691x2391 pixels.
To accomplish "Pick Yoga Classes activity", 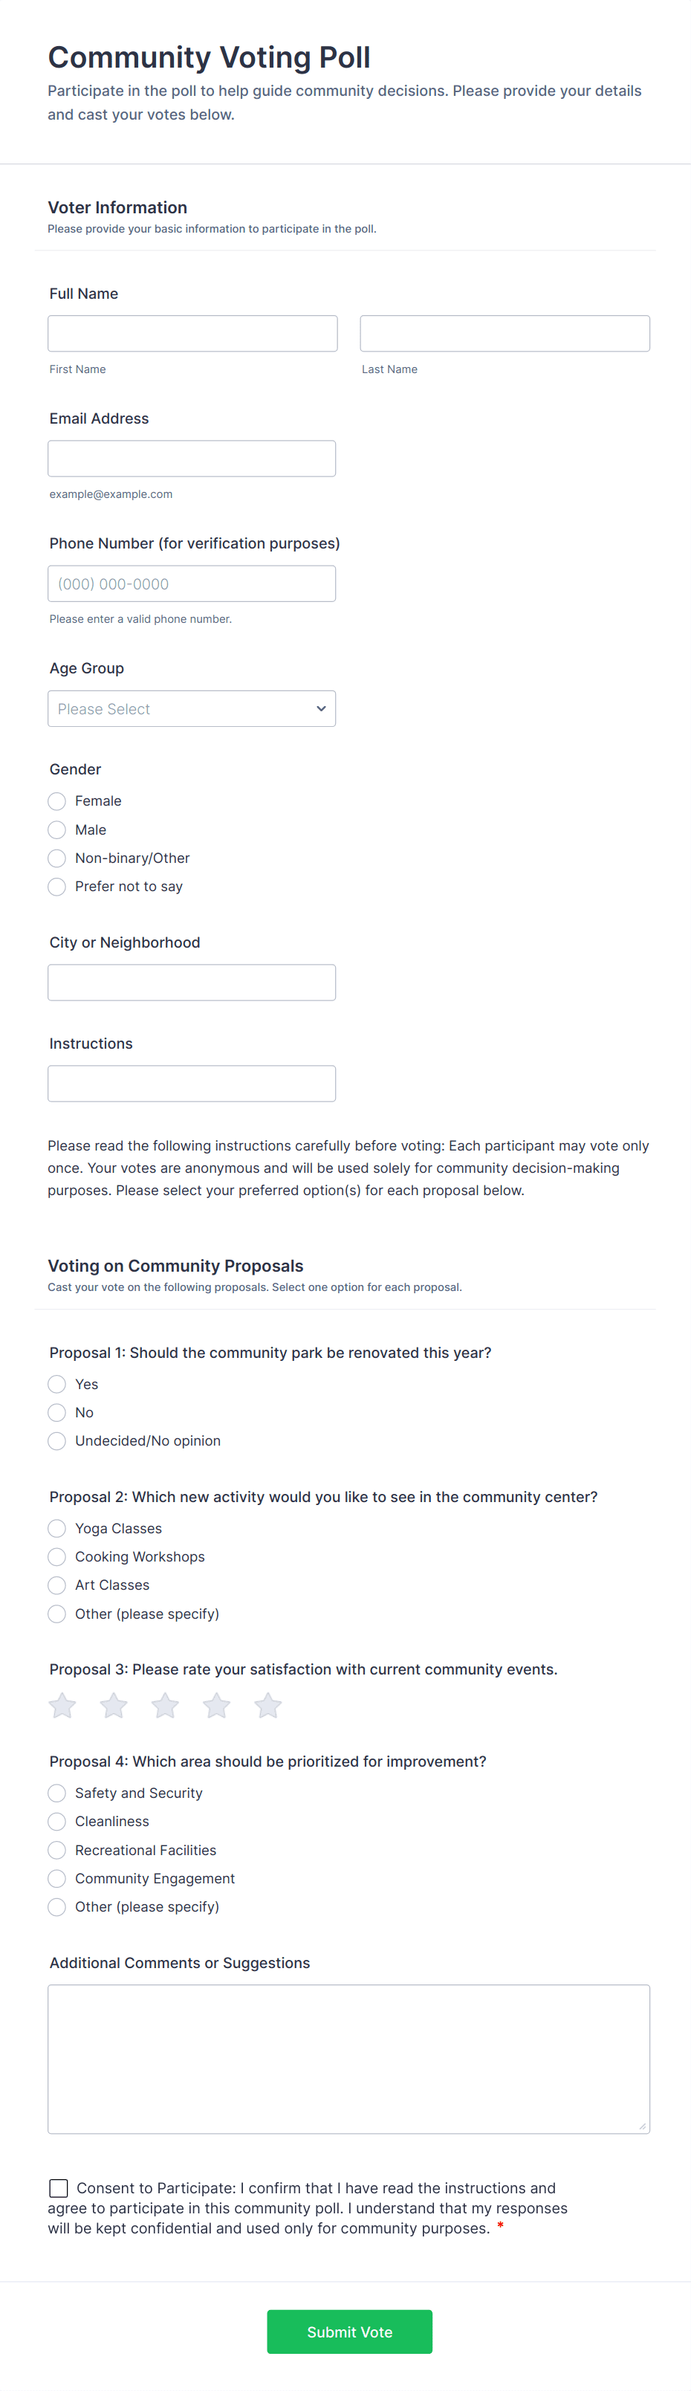I will (57, 1528).
